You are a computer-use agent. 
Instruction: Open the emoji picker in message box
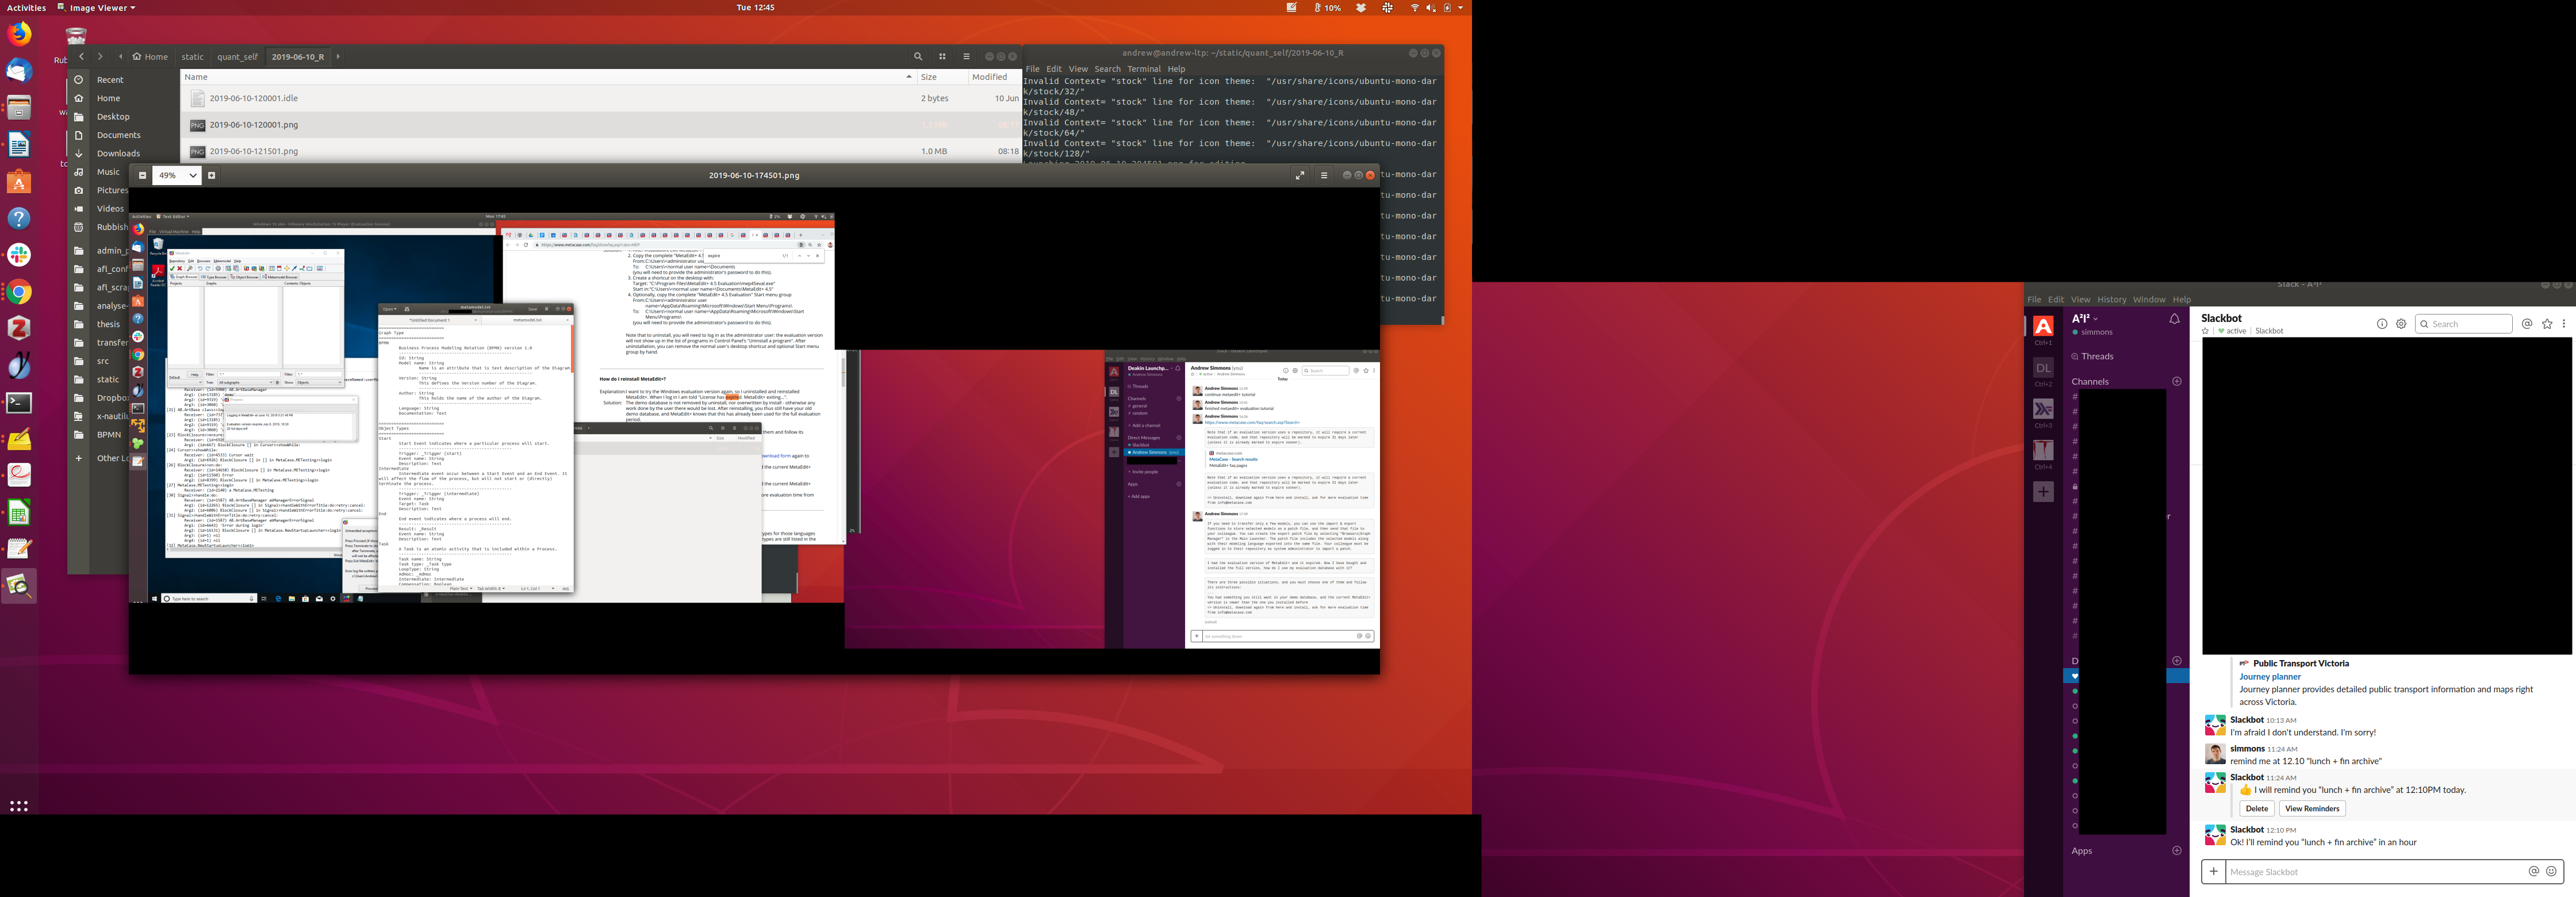(x=2551, y=871)
